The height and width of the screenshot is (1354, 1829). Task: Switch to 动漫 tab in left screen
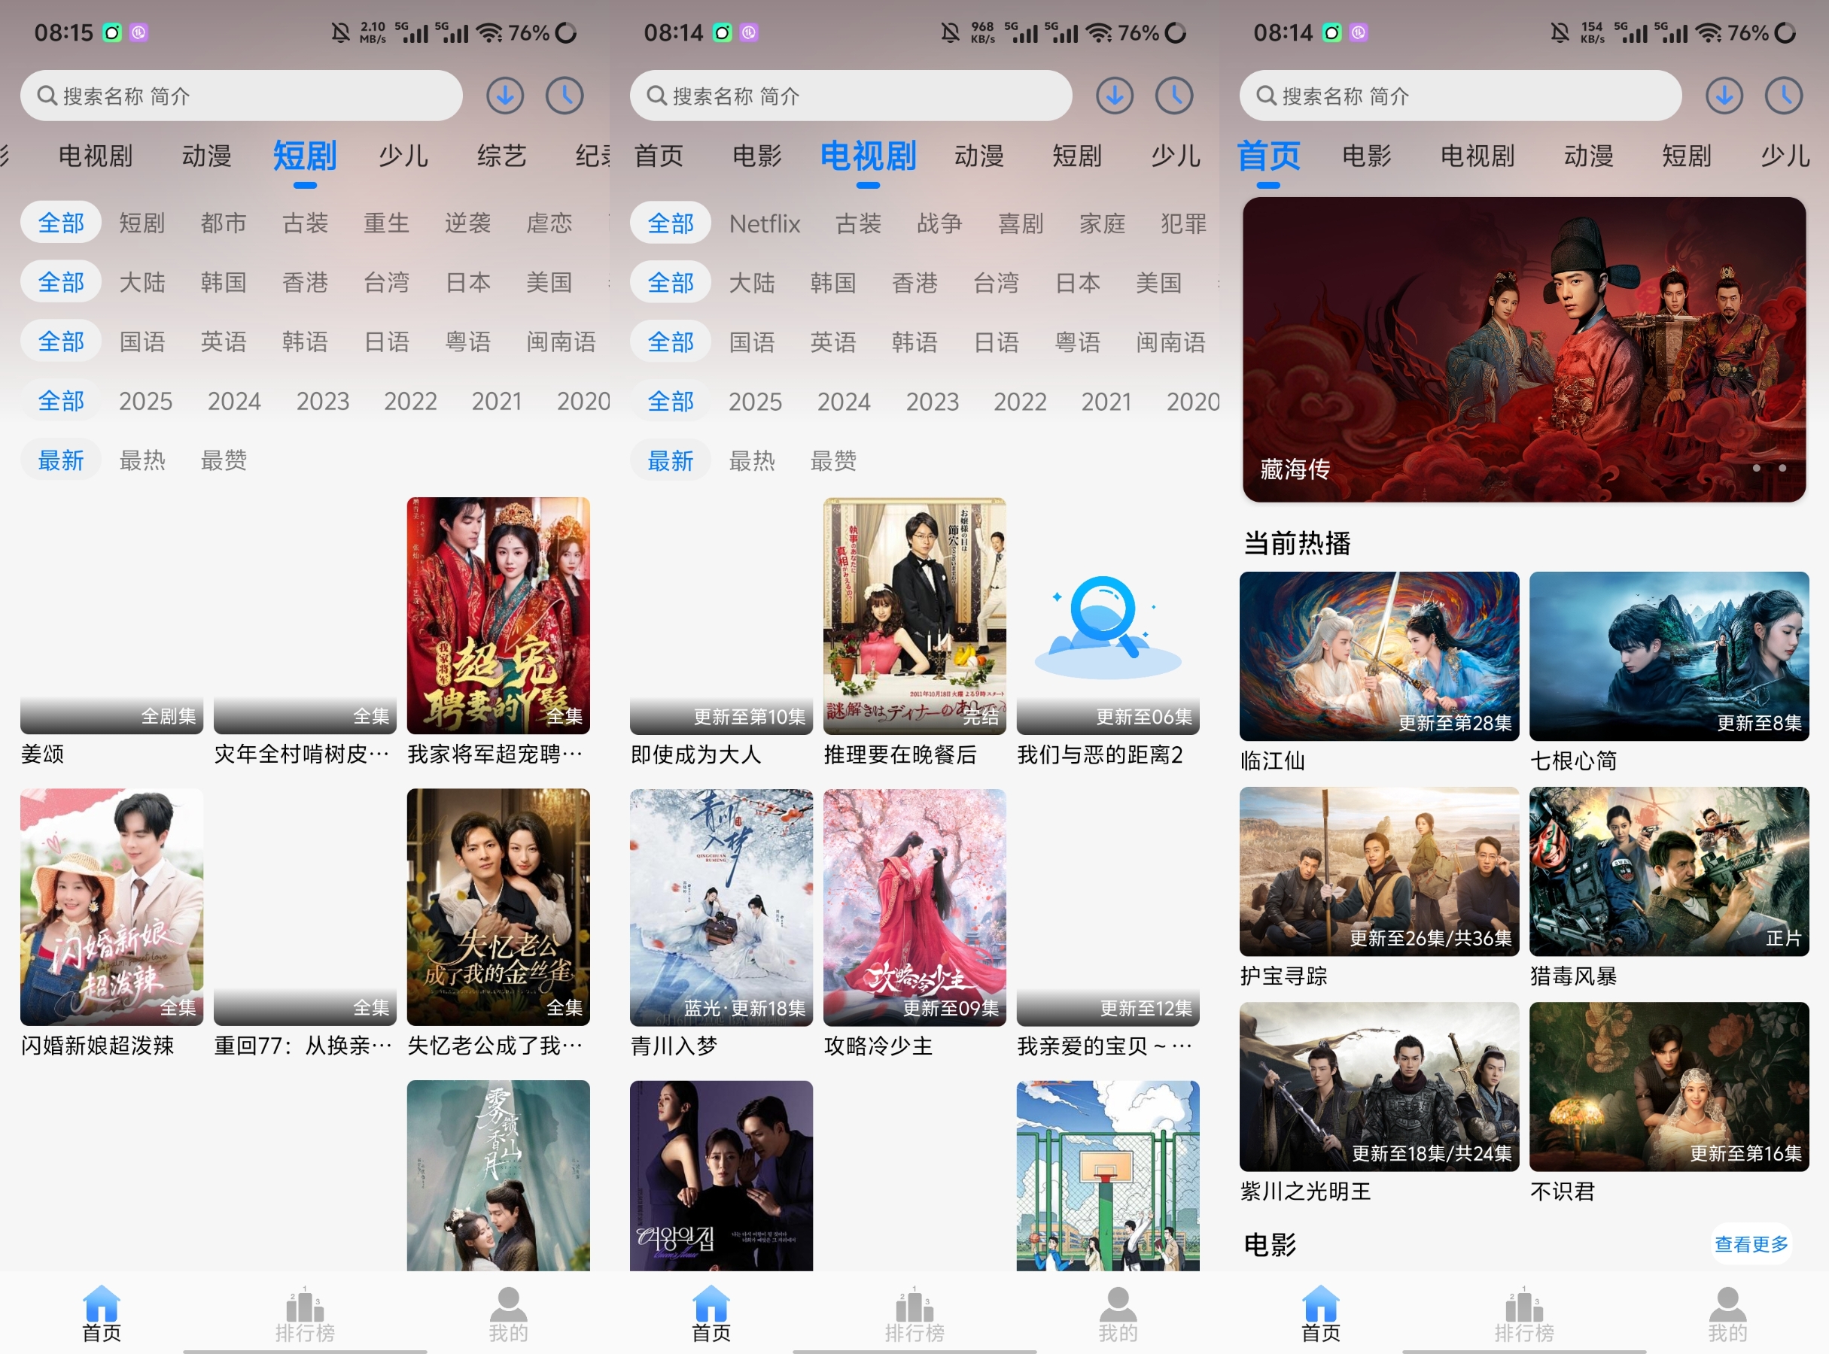207,156
